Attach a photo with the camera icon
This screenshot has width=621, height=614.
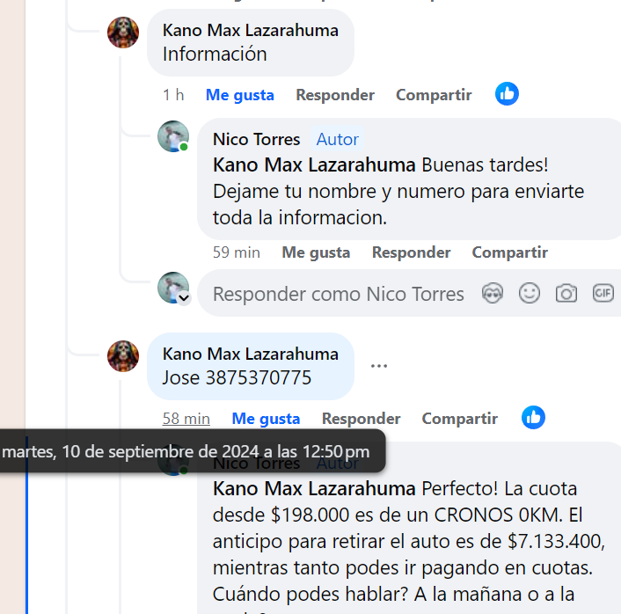coord(566,294)
